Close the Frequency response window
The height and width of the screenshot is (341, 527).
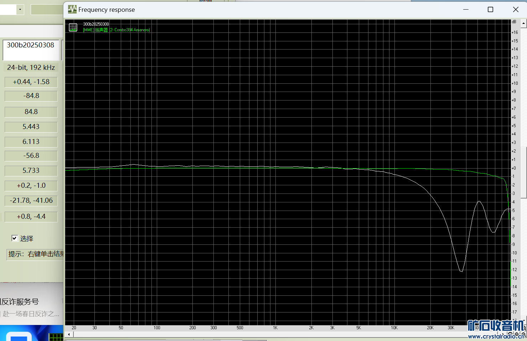[x=515, y=9]
